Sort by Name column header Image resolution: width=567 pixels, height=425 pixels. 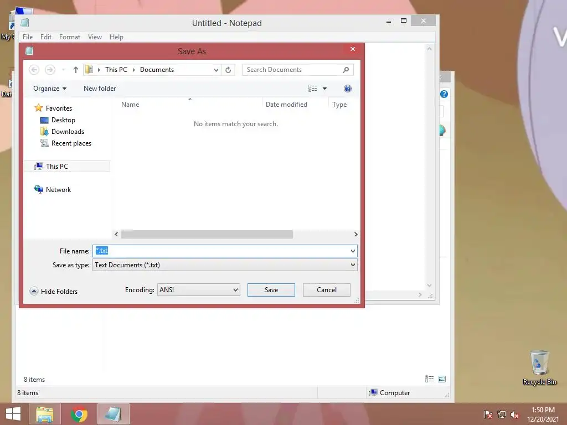[x=130, y=105]
